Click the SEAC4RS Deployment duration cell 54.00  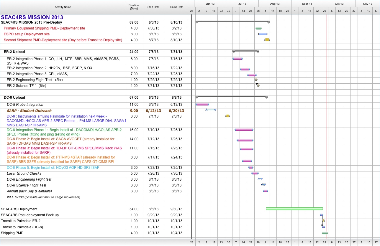[x=134, y=209]
